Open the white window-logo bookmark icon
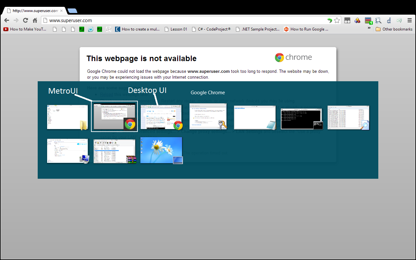The height and width of the screenshot is (260, 416). point(109,29)
